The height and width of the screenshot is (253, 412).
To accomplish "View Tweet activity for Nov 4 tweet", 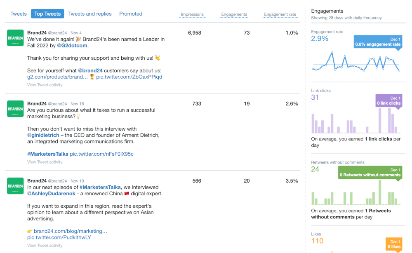I will (x=45, y=85).
